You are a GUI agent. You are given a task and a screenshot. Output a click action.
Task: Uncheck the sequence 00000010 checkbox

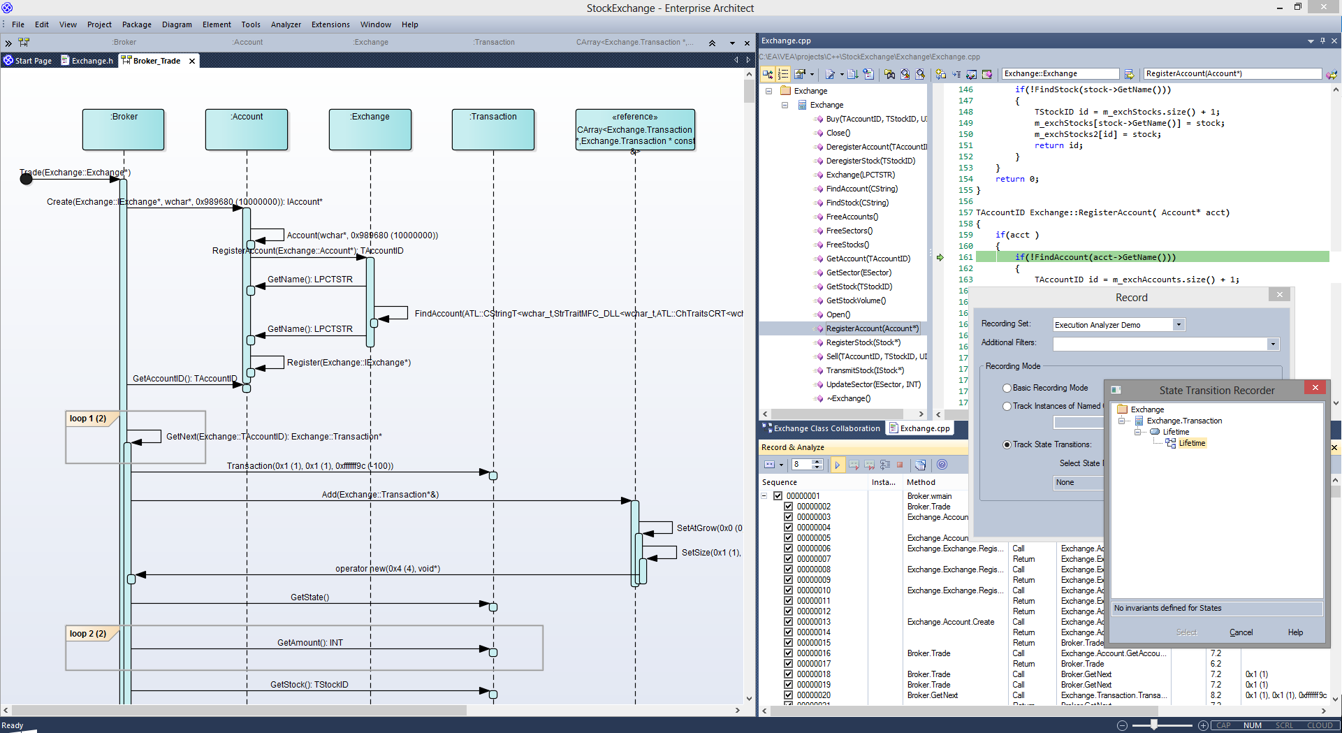[788, 590]
